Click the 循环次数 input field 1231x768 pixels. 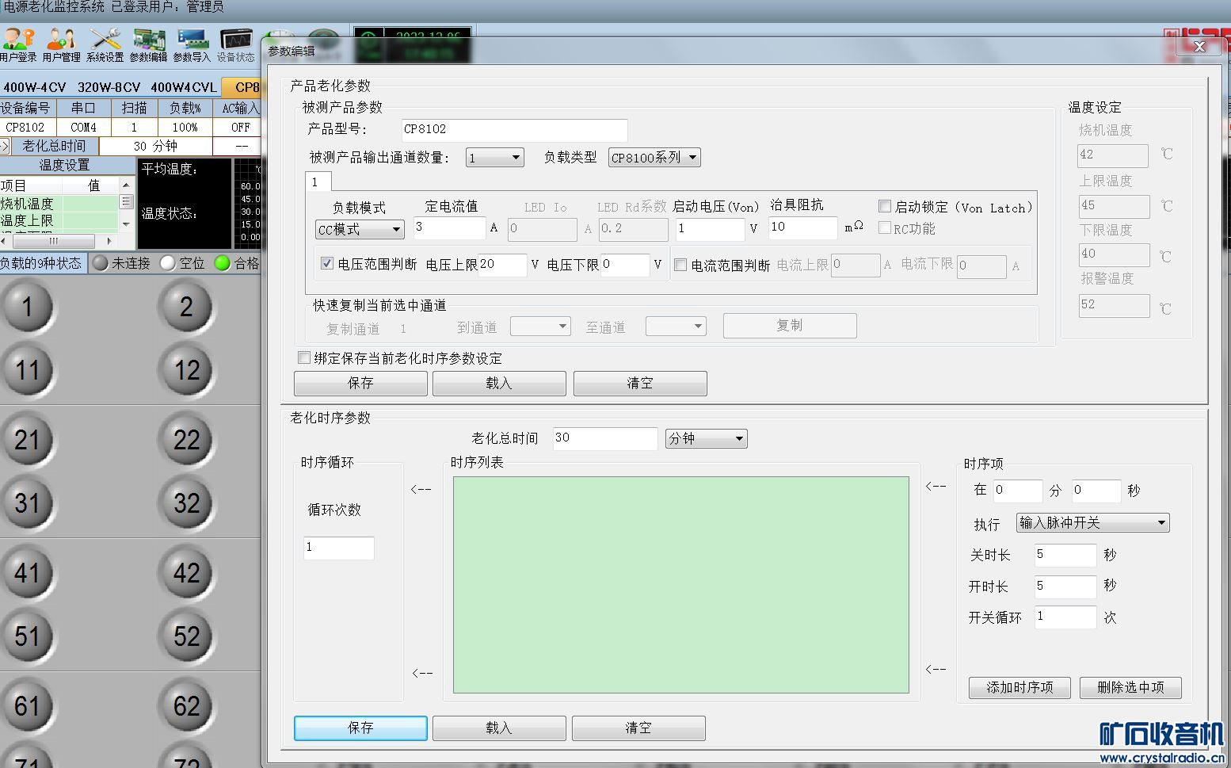(338, 548)
